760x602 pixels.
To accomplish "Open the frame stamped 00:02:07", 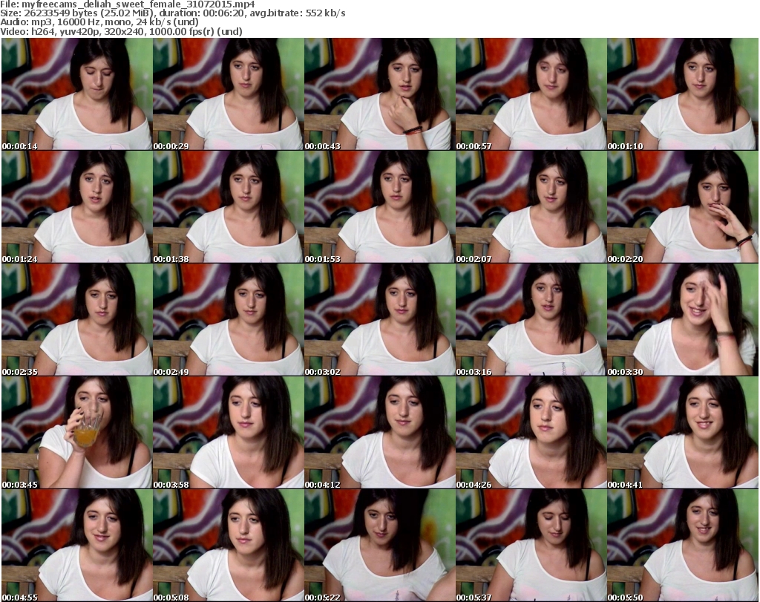I will tap(531, 207).
